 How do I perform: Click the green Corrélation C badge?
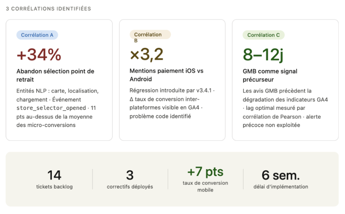tap(263, 35)
